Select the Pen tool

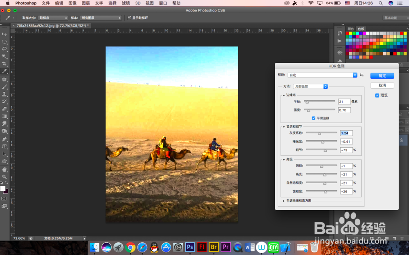pos(4,139)
